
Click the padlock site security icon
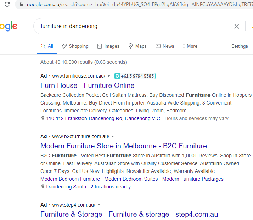21,5
